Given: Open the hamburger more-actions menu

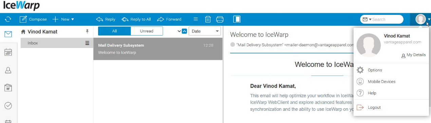Looking at the screenshot, I should [x=195, y=19].
